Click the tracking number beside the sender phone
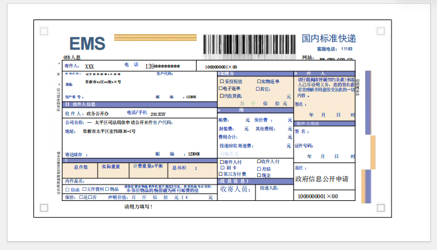The width and height of the screenshot is (437, 250). (x=221, y=67)
